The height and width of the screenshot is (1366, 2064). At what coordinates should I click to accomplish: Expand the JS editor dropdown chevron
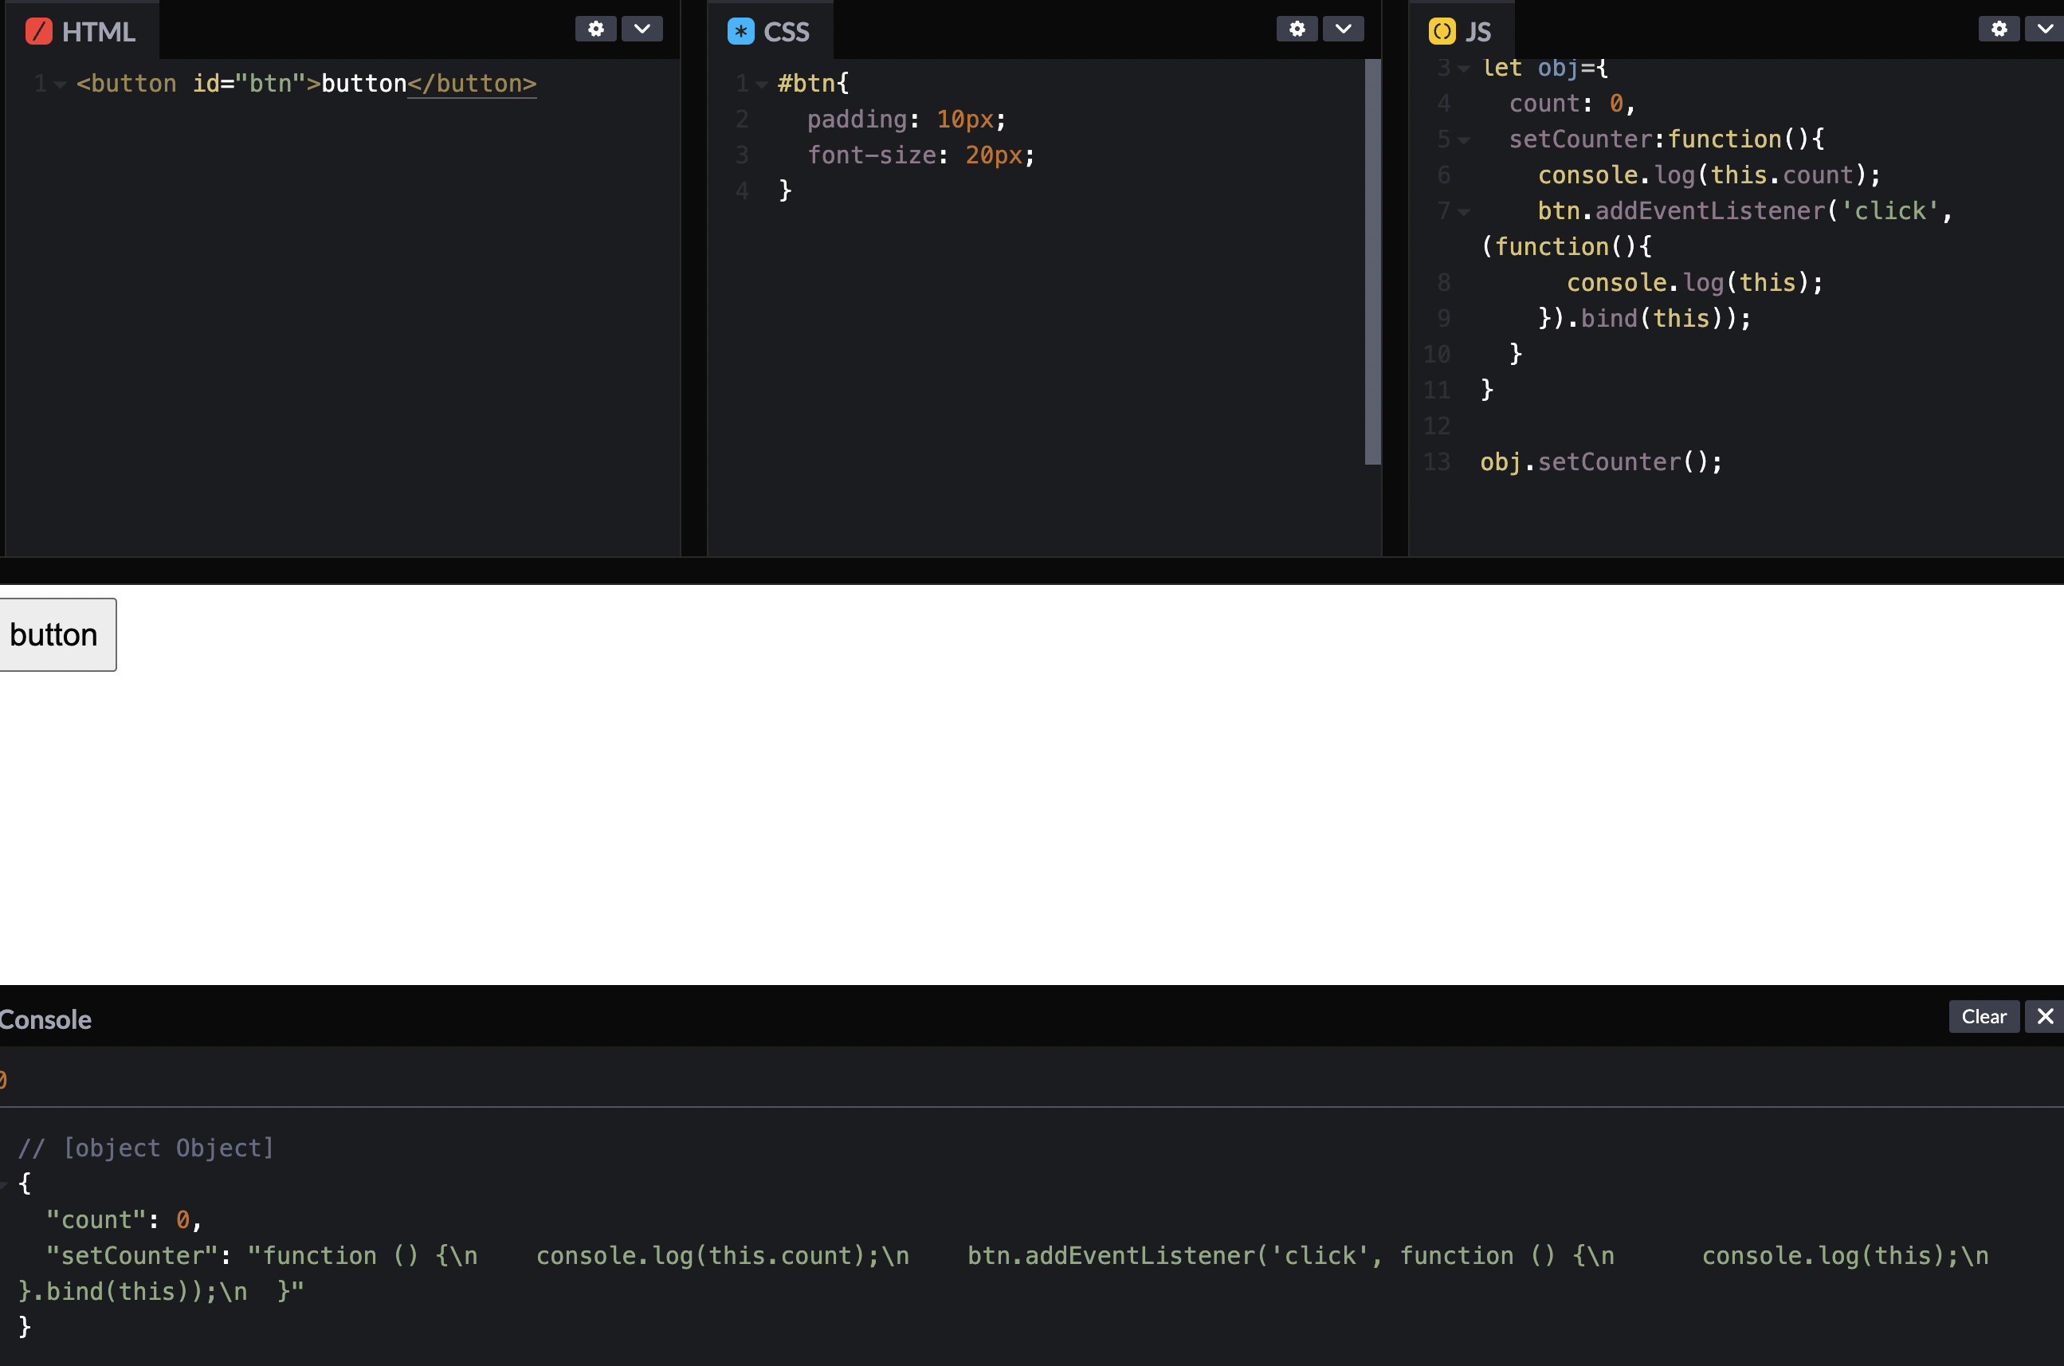tap(2044, 29)
